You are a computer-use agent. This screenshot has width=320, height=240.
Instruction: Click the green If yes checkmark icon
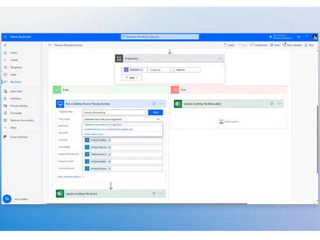pos(57,90)
